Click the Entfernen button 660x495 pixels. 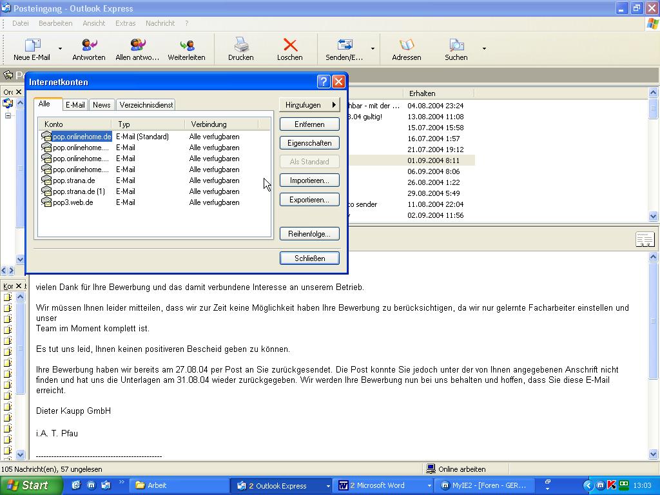click(309, 124)
